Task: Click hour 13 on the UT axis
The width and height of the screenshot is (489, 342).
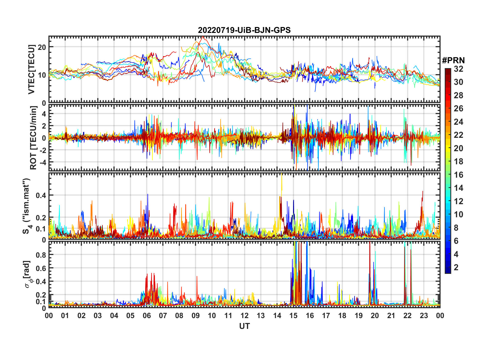Action: click(261, 316)
